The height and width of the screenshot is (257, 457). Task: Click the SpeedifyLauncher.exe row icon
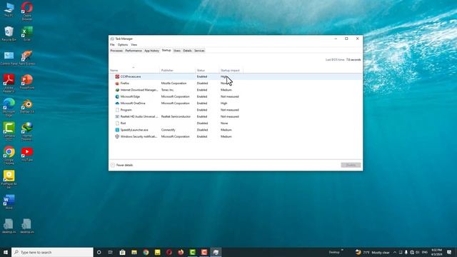pyautogui.click(x=117, y=130)
